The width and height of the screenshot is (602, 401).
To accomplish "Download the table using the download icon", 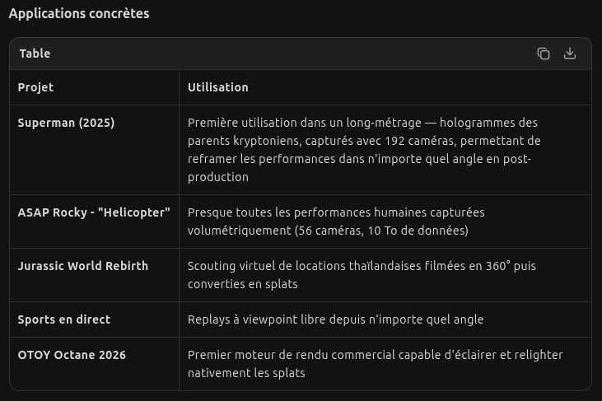I will pyautogui.click(x=569, y=54).
